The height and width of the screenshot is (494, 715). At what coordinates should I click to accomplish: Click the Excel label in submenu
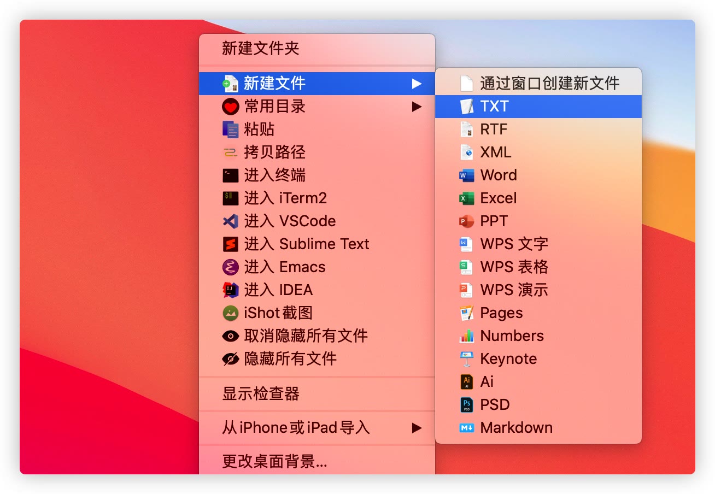pos(499,198)
